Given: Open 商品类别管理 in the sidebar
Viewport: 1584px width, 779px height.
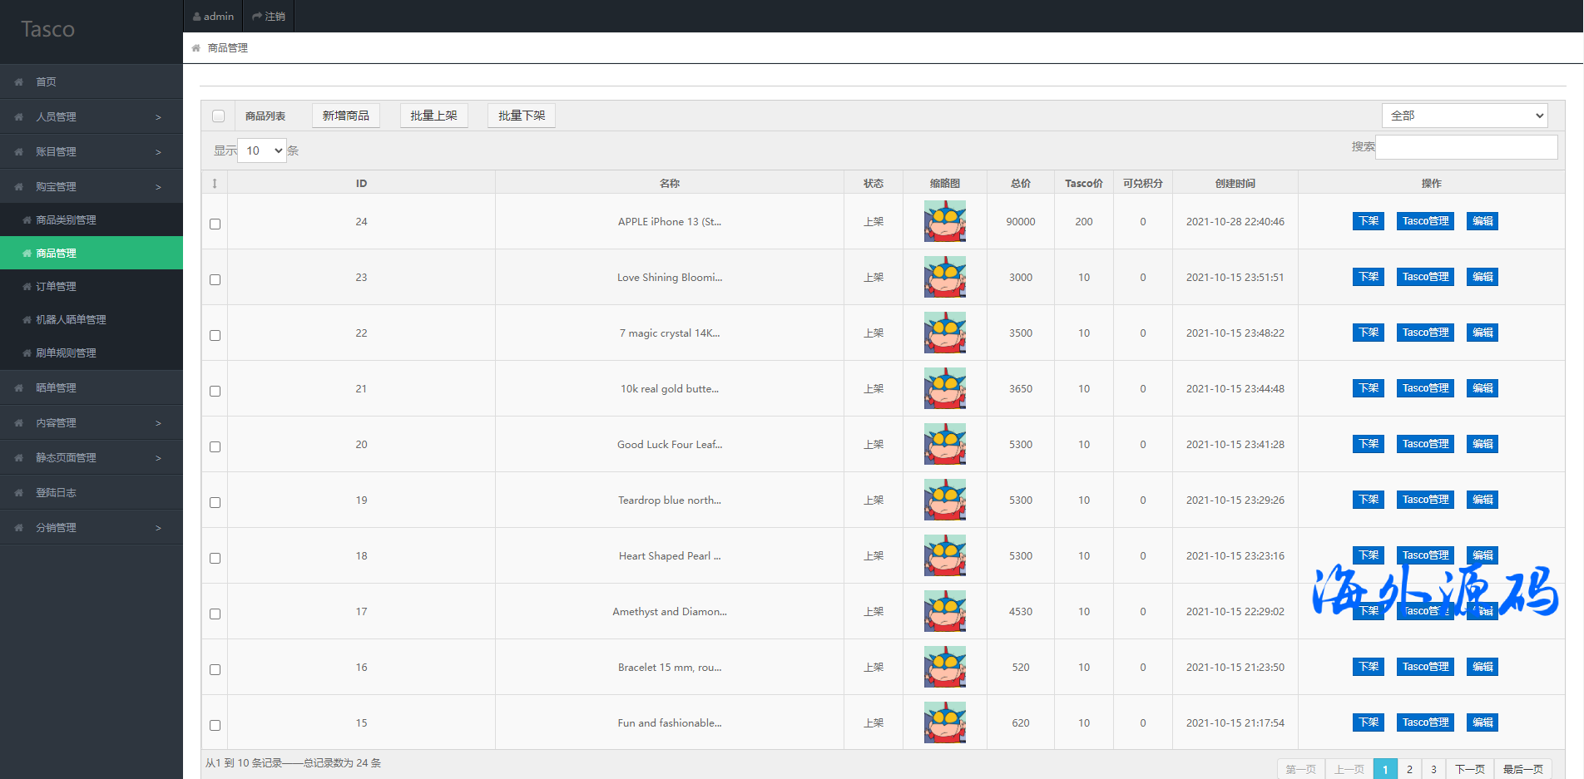Looking at the screenshot, I should [x=67, y=220].
